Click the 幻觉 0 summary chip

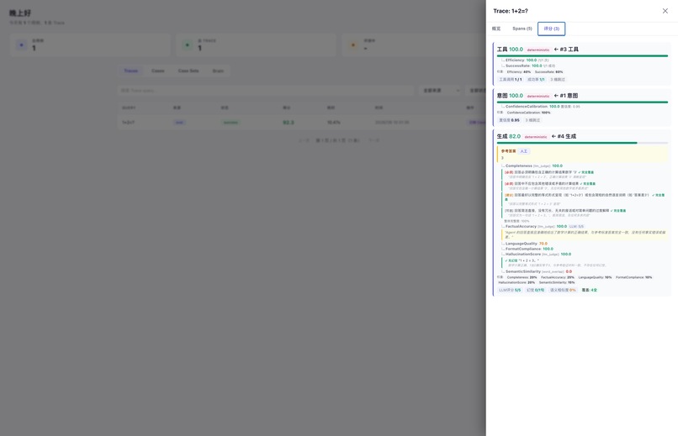pyautogui.click(x=535, y=290)
